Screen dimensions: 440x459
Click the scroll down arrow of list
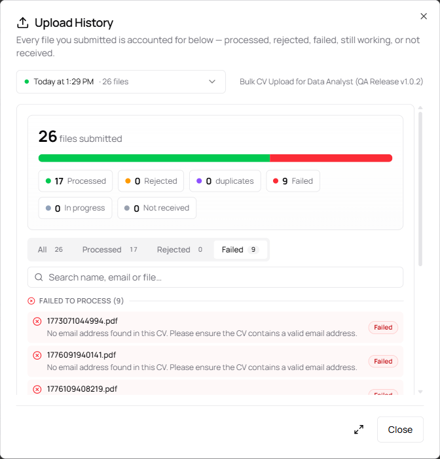coord(420,392)
